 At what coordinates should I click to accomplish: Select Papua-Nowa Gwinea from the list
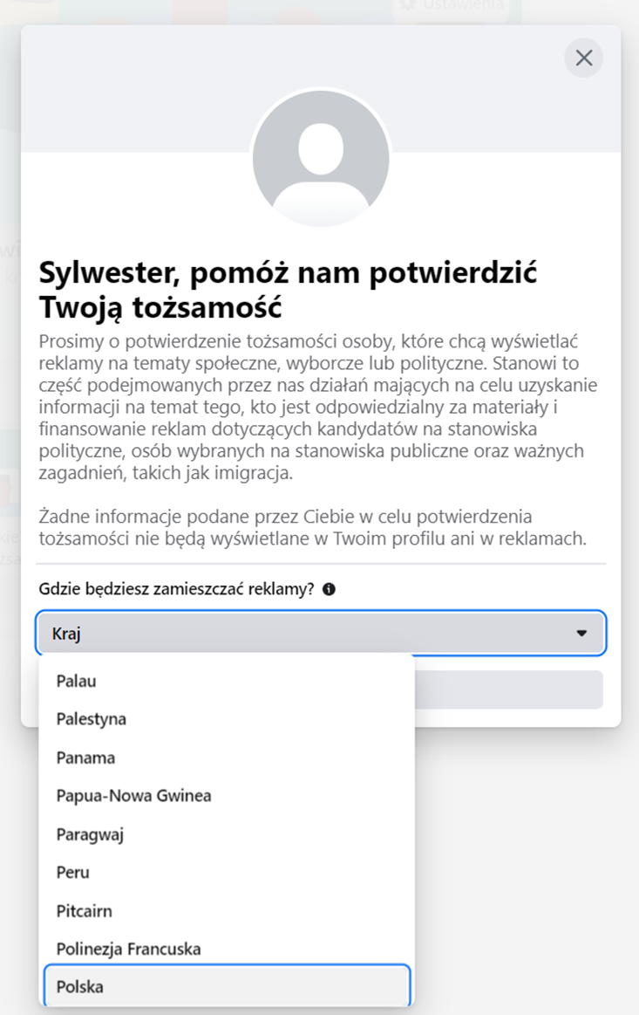133,796
